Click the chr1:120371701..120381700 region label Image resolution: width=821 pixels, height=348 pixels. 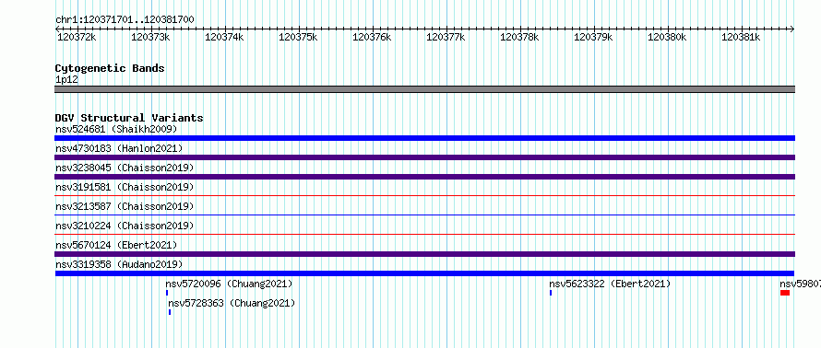125,20
